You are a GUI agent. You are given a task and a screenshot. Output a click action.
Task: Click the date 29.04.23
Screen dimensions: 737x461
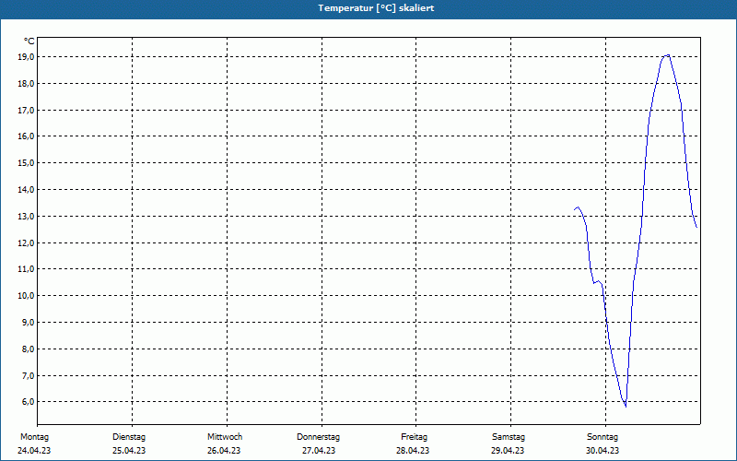(x=508, y=451)
